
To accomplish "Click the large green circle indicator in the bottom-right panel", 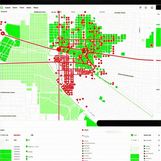I will coord(132,135).
